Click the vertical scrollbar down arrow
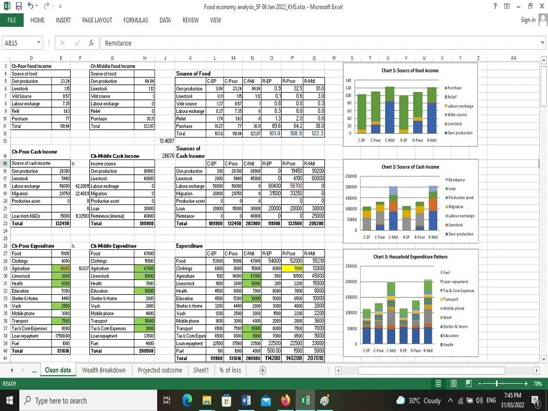548x411 pixels. click(544, 359)
